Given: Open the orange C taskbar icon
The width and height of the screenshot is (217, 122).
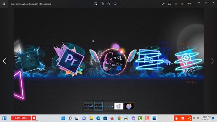Looking at the screenshot, I should click(147, 118).
